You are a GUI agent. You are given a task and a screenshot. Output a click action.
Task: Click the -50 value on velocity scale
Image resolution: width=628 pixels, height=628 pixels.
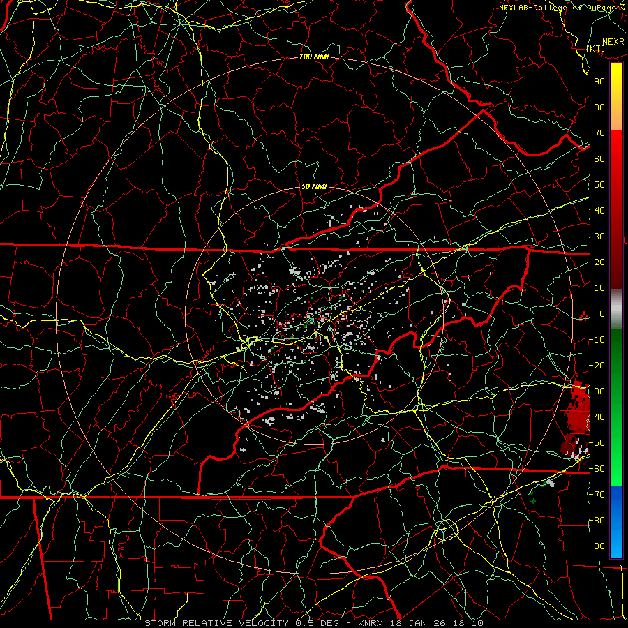(x=597, y=443)
